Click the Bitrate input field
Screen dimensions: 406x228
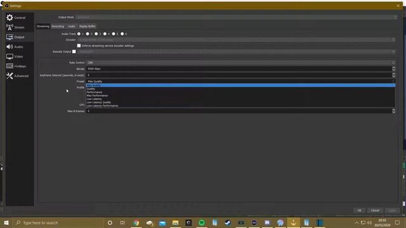click(x=239, y=69)
